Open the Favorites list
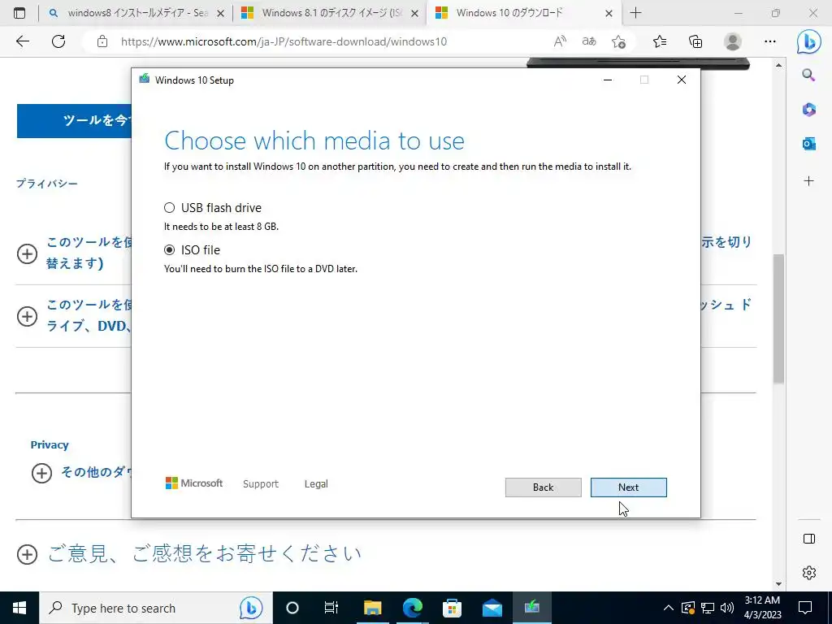 click(660, 41)
